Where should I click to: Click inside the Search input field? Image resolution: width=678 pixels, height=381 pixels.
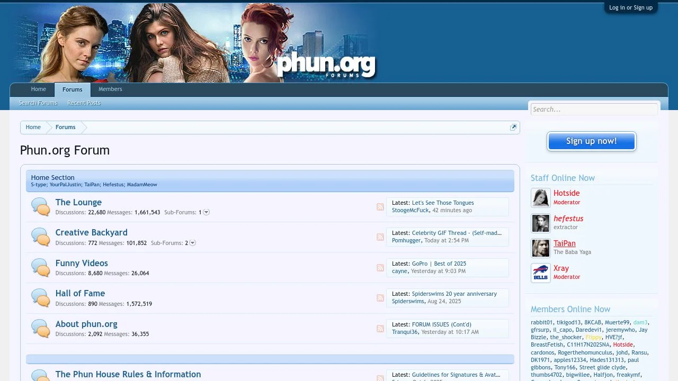tap(593, 109)
